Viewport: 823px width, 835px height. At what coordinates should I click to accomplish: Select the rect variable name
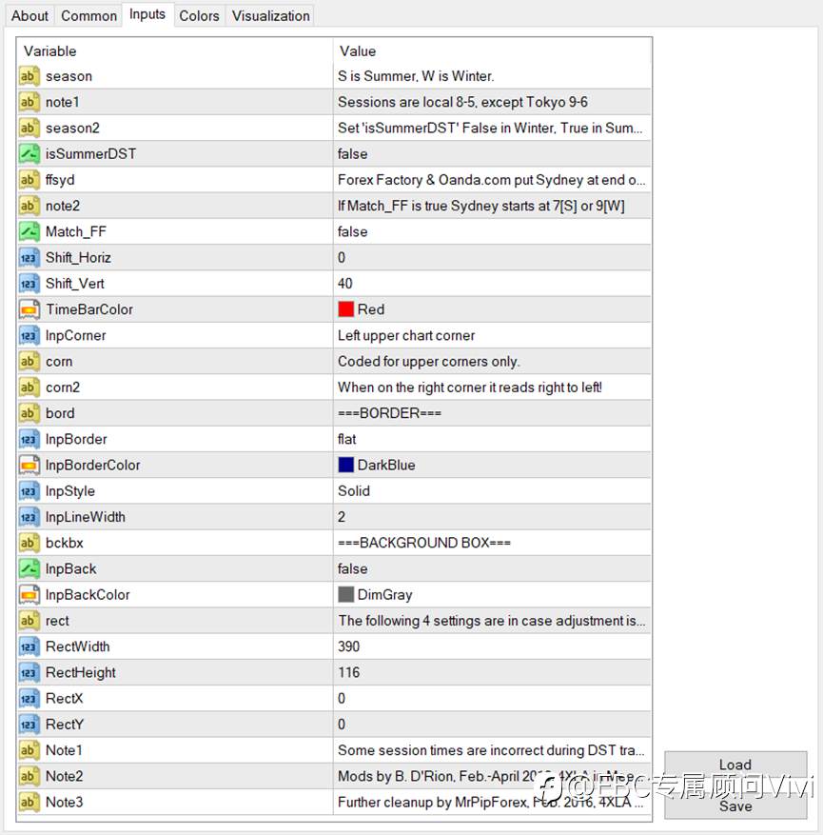coord(57,621)
